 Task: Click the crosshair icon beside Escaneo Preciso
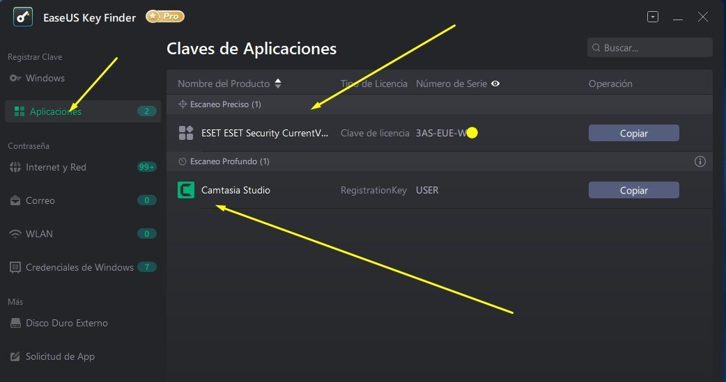click(183, 104)
